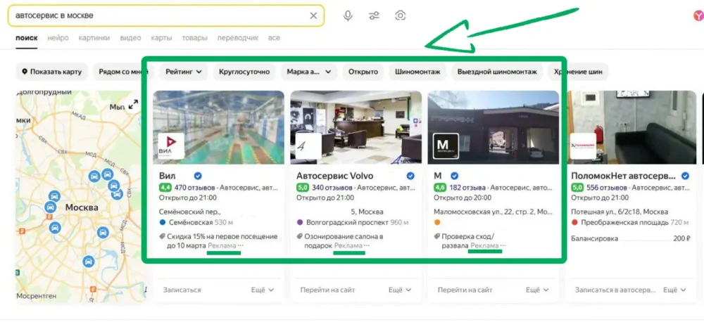This screenshot has height=322, width=704.
Task: Click verified badge next to 'Автосервис Volvo'
Action: (410, 176)
